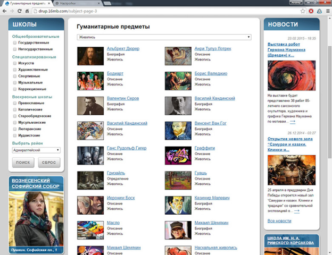The image size is (332, 255).
Task: Click the Альбрехт Дюрер portrait thumbnail
Action: pos(90,56)
